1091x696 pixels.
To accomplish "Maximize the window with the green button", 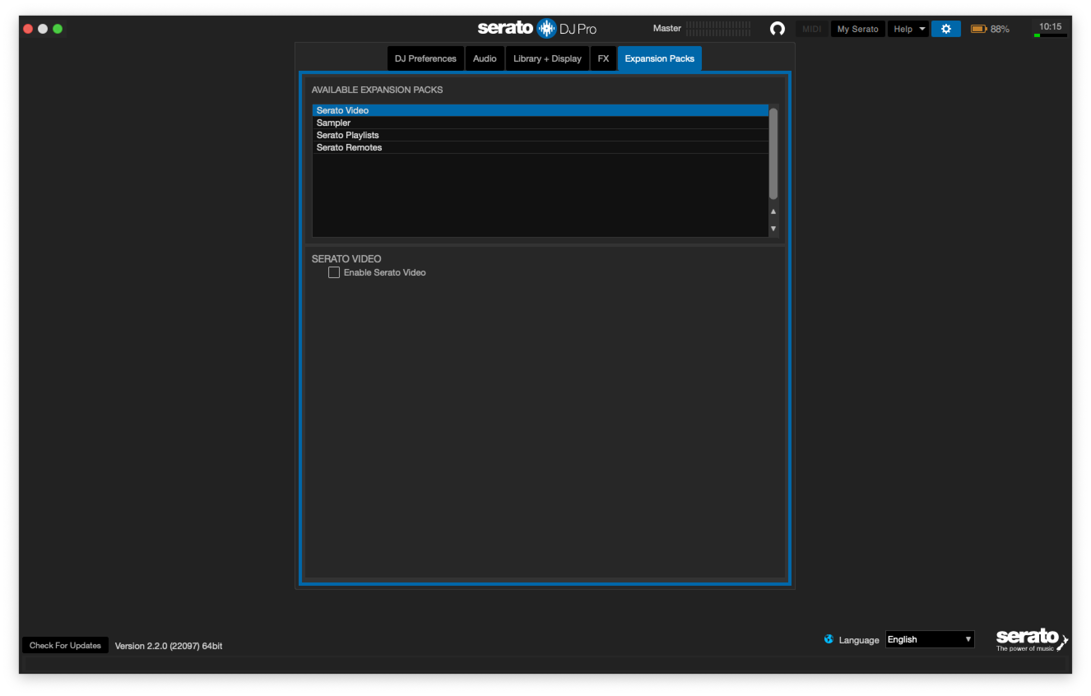I will pos(58,29).
